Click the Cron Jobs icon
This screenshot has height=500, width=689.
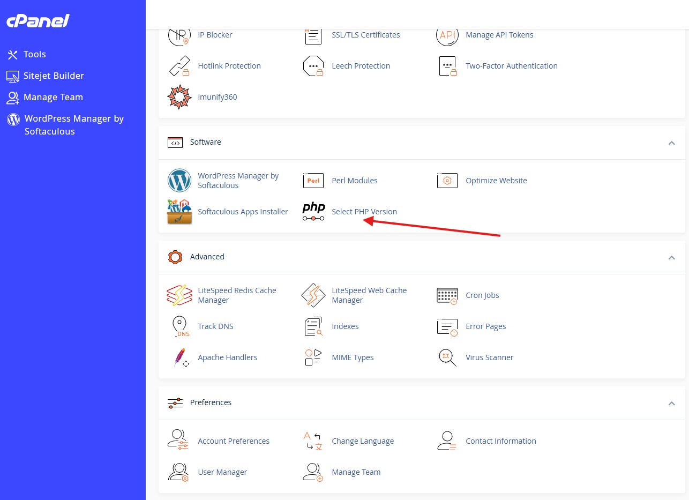tap(447, 295)
